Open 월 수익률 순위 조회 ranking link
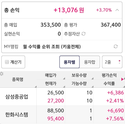Image resolution: width=125 pixels, height=124 pixels. (52, 47)
